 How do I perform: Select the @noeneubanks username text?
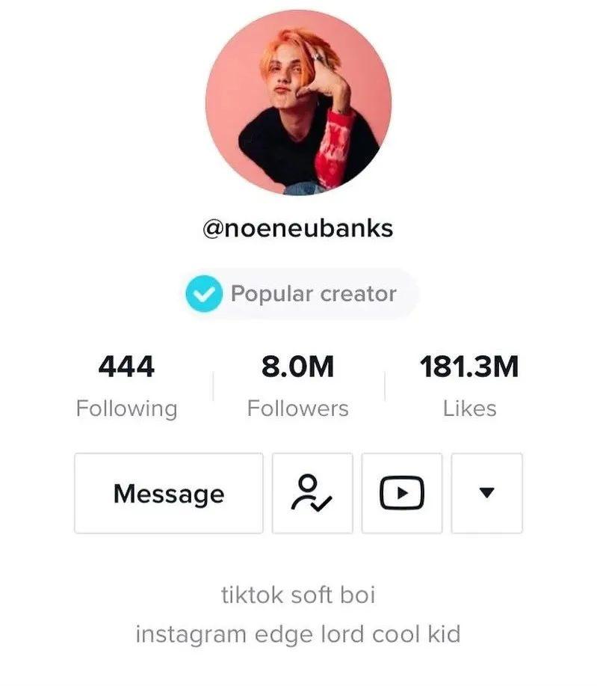point(298,228)
